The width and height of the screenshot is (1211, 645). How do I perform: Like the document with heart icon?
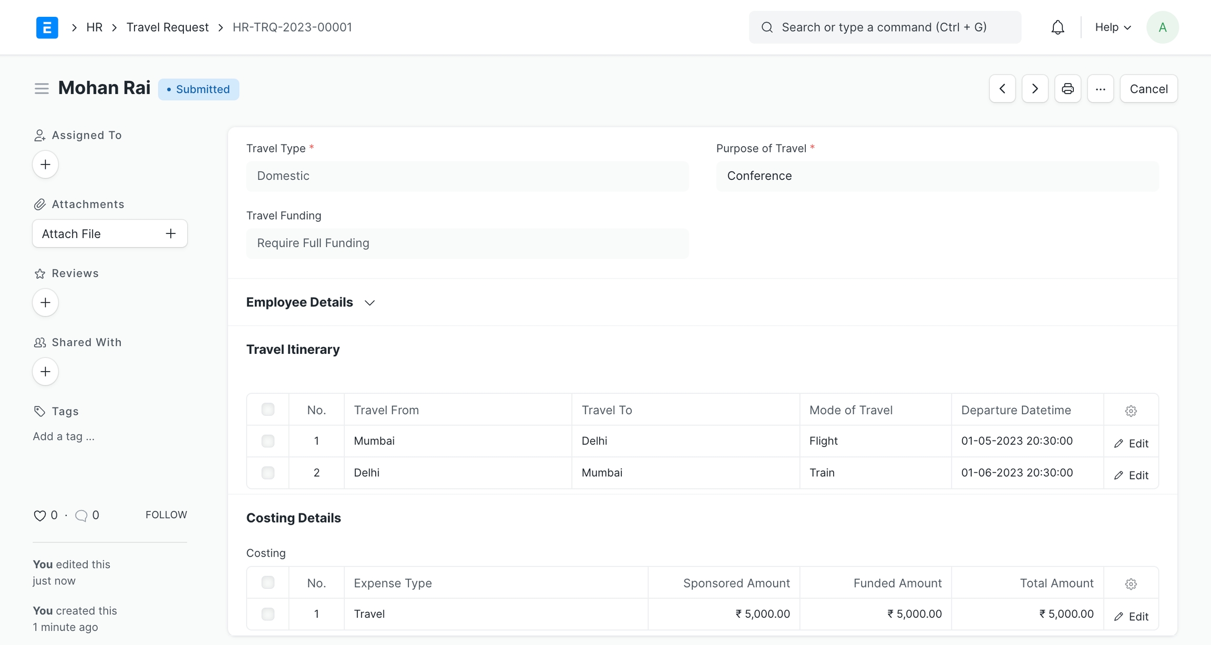[39, 515]
